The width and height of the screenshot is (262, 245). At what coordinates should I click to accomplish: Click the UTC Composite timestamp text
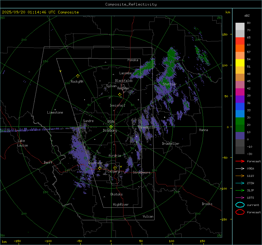(x=40, y=12)
